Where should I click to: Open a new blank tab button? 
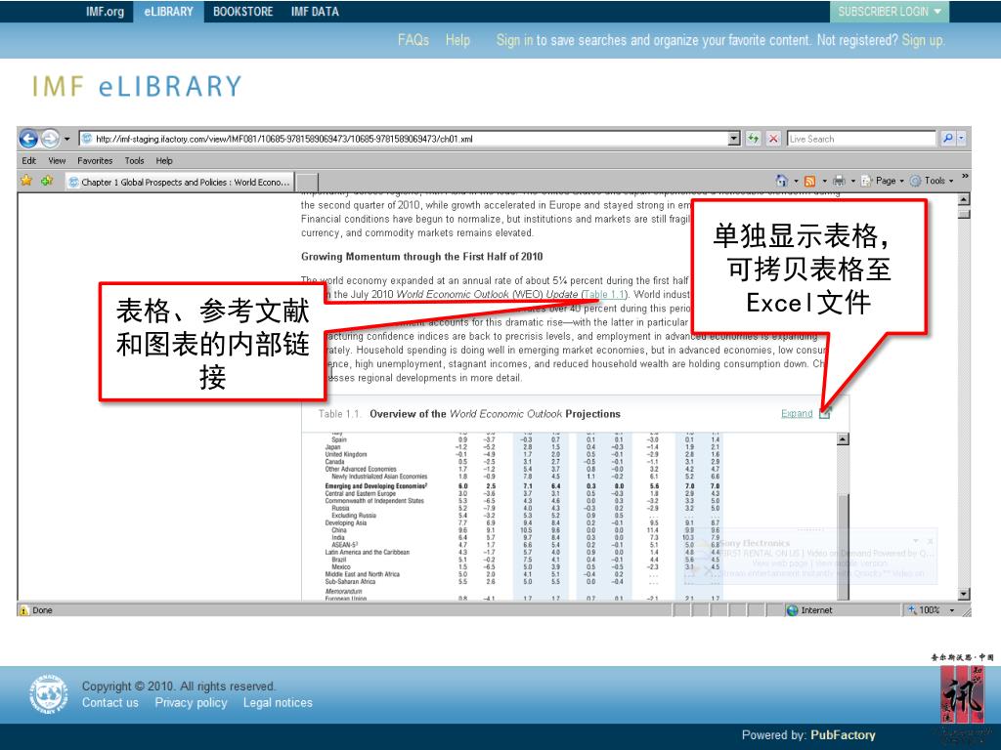307,182
